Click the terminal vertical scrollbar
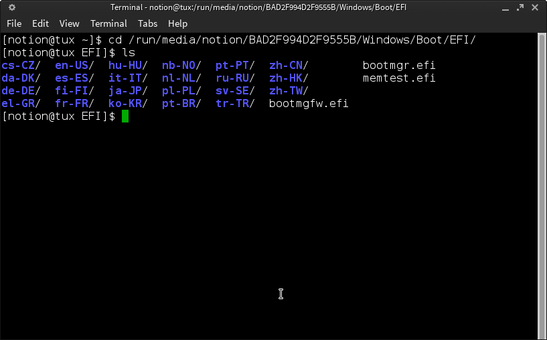 coord(542,186)
